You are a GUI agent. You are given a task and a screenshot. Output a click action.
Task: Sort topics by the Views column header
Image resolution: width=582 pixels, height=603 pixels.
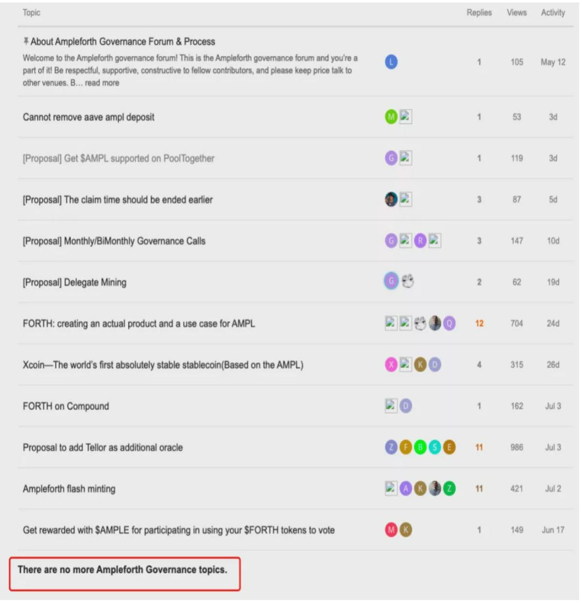[x=517, y=13]
